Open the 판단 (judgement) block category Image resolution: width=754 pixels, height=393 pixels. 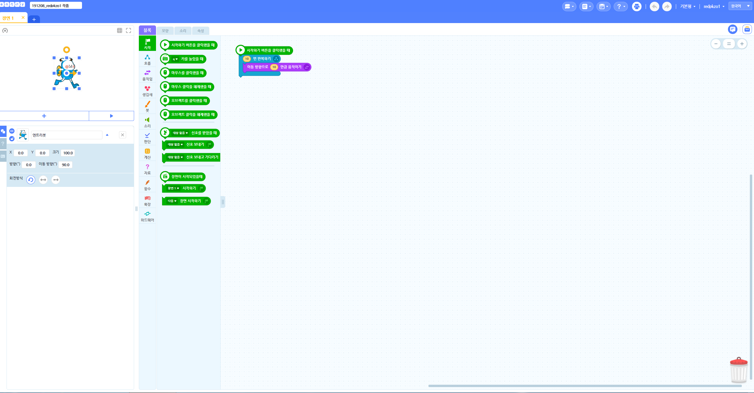pyautogui.click(x=147, y=138)
